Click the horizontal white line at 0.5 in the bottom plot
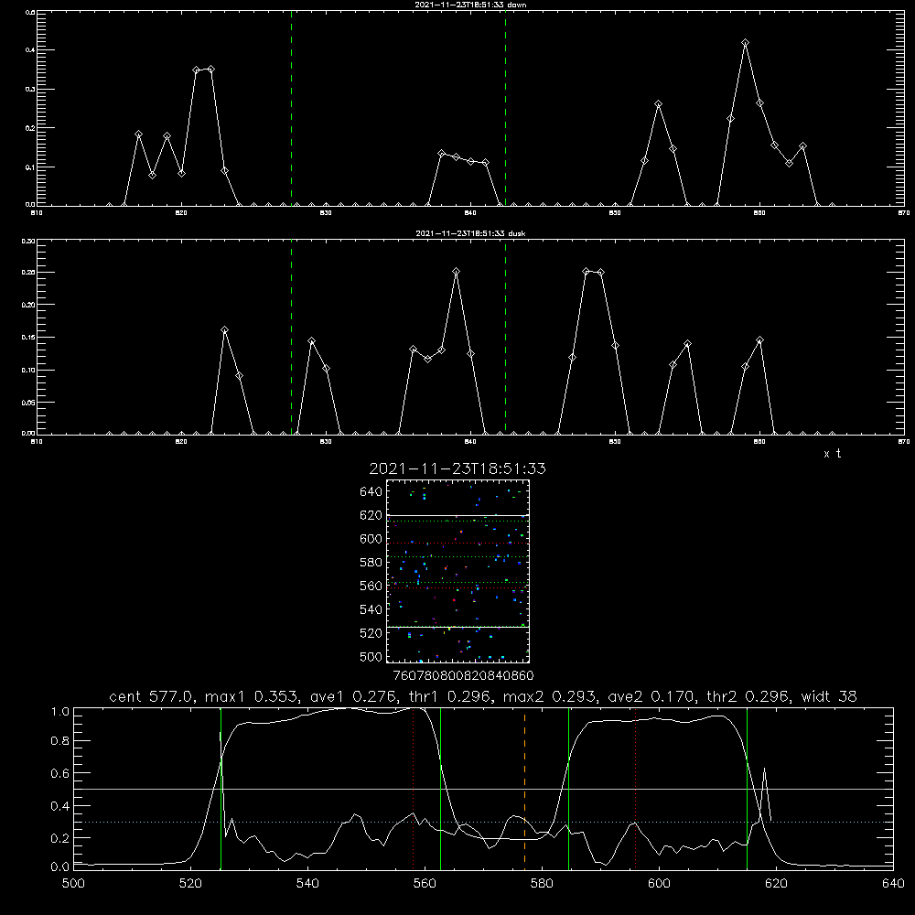This screenshot has width=915, height=915. pos(483,789)
